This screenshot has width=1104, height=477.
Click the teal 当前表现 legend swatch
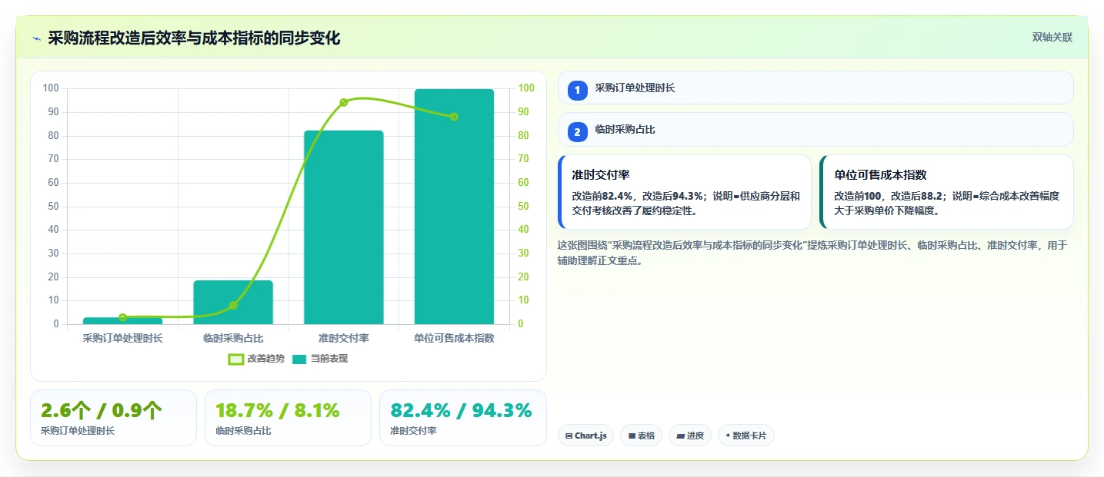(299, 359)
